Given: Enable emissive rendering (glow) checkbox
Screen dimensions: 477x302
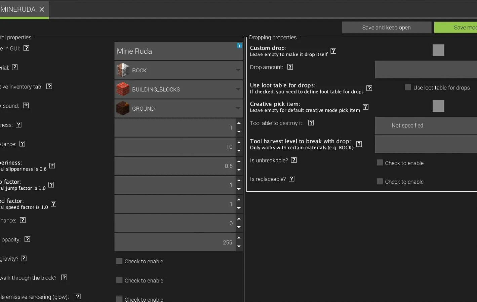Looking at the screenshot, I should click(x=119, y=299).
